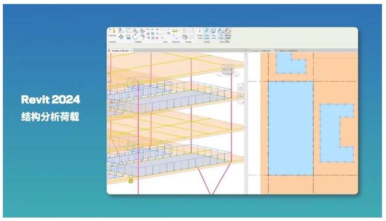386x221 pixels.
Task: Select Mirror Draw Axis tool
Action: tap(142, 30)
